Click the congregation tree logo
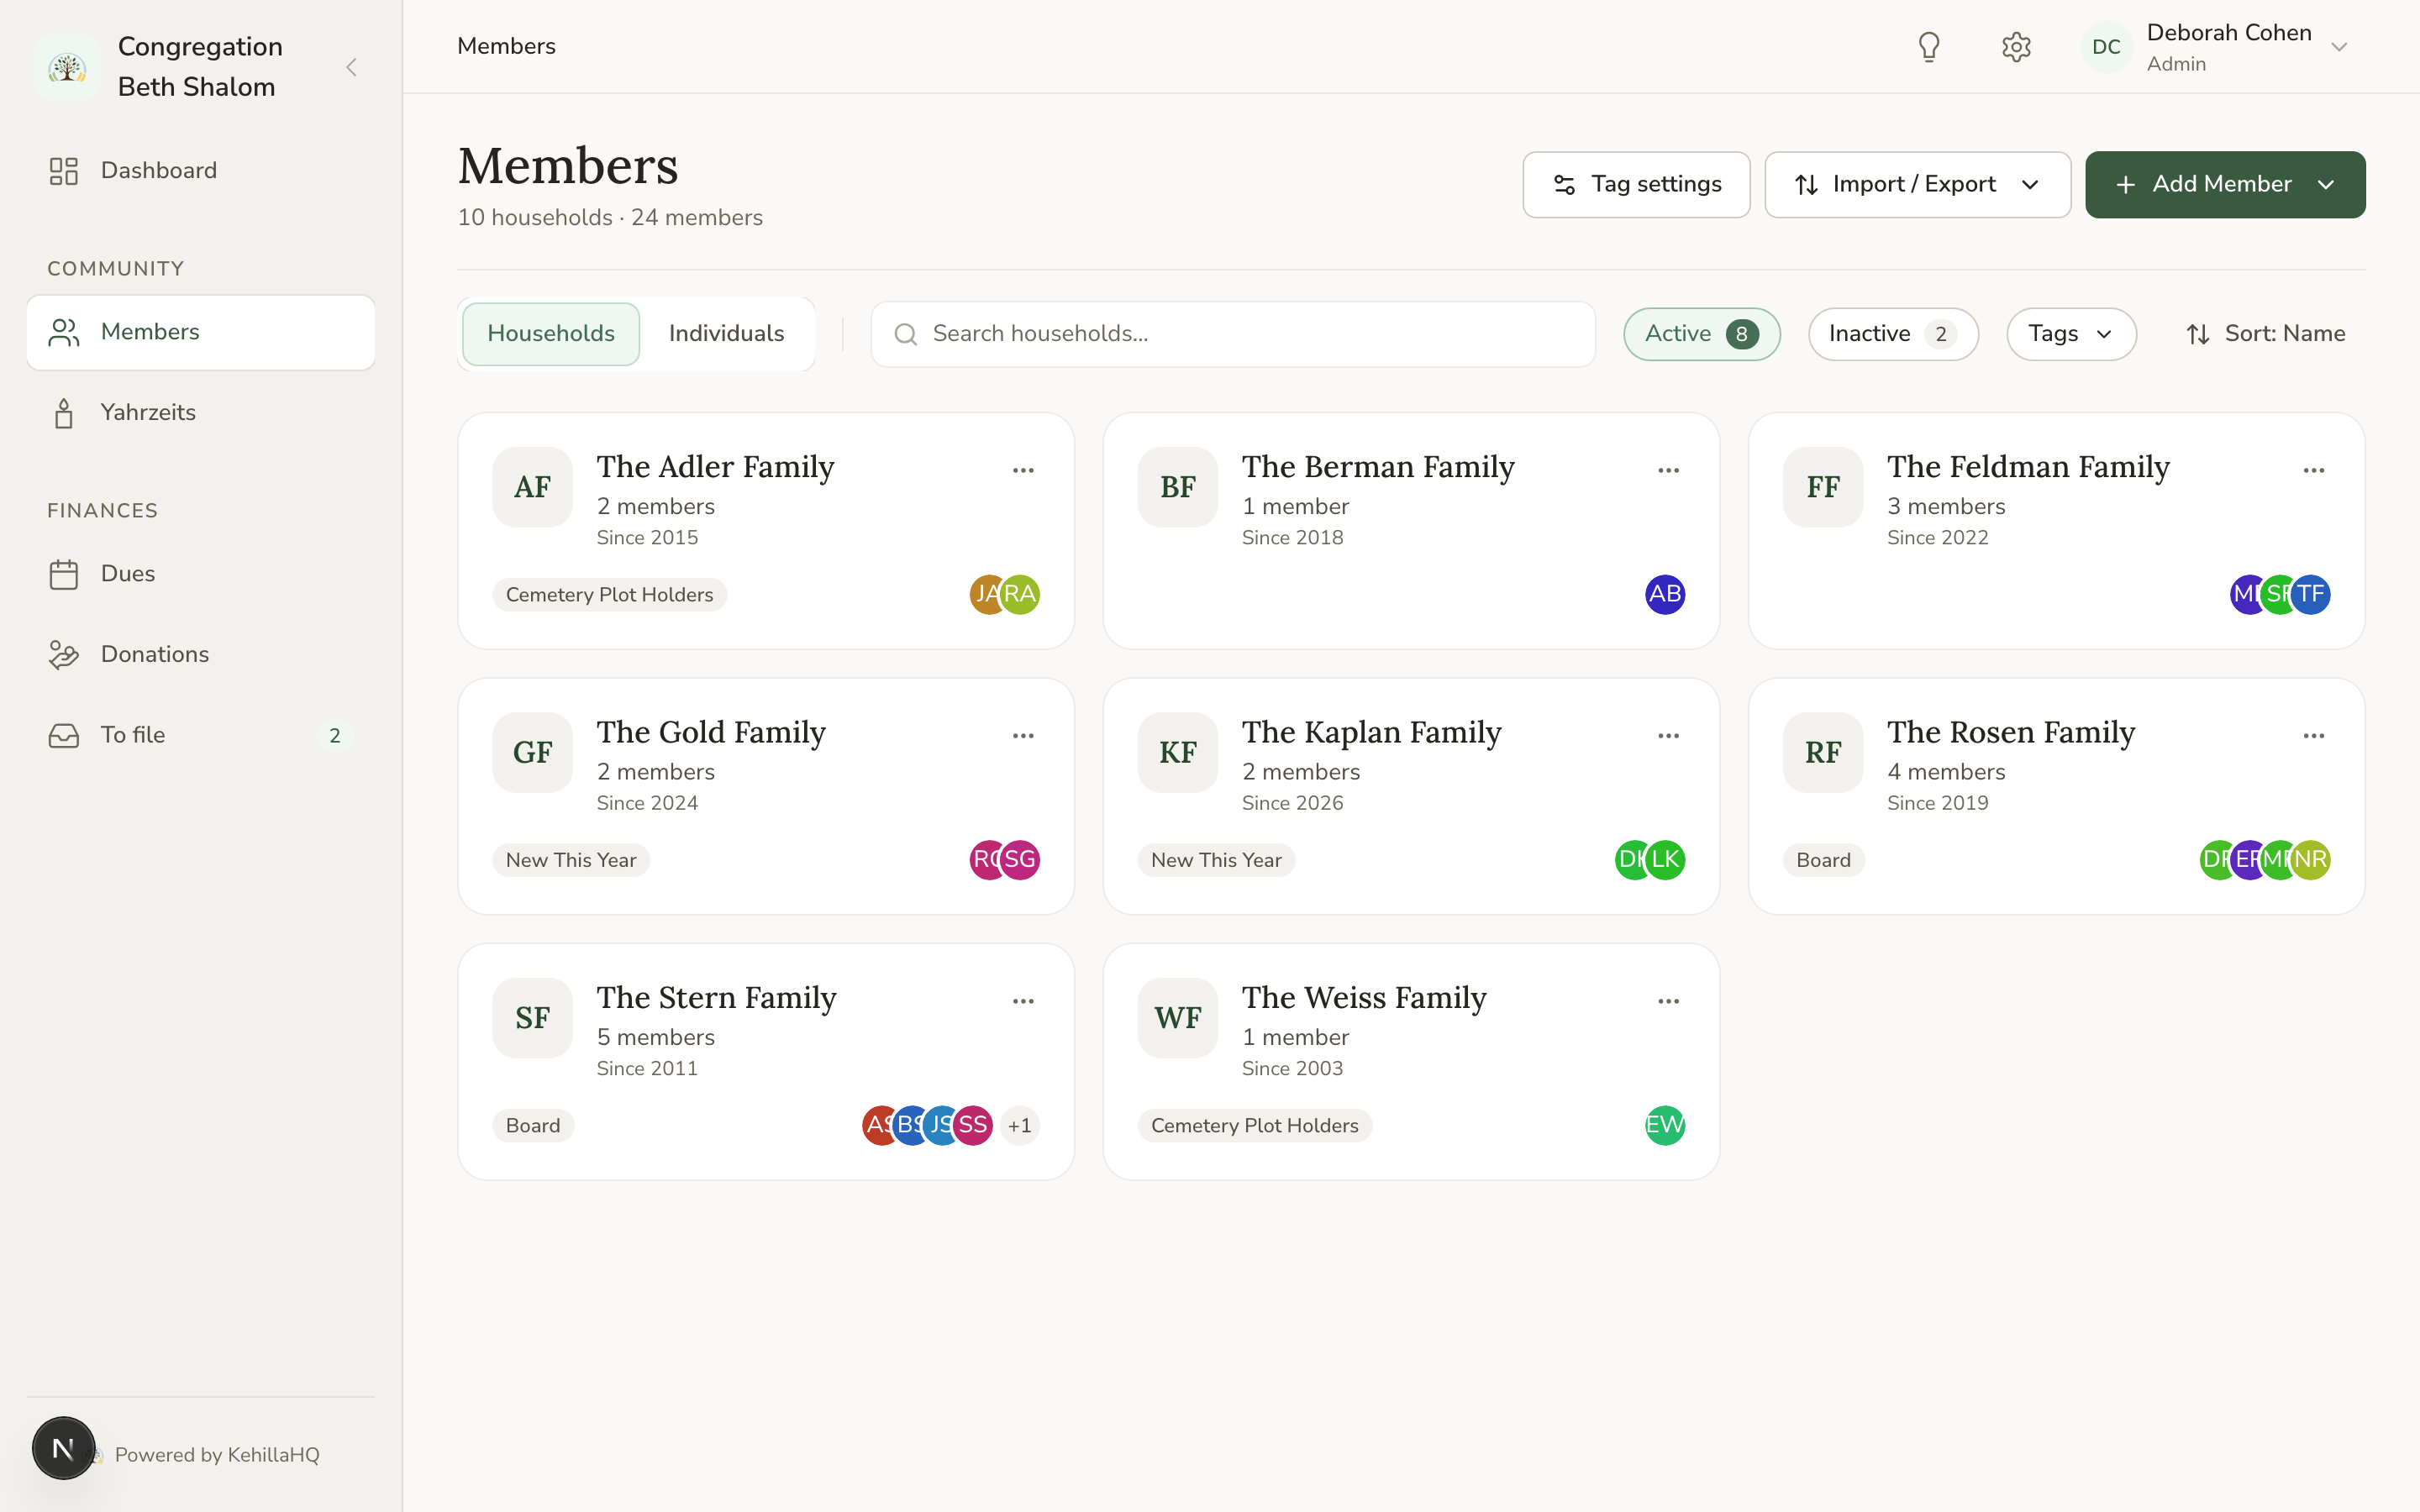2420x1512 pixels. click(x=67, y=67)
